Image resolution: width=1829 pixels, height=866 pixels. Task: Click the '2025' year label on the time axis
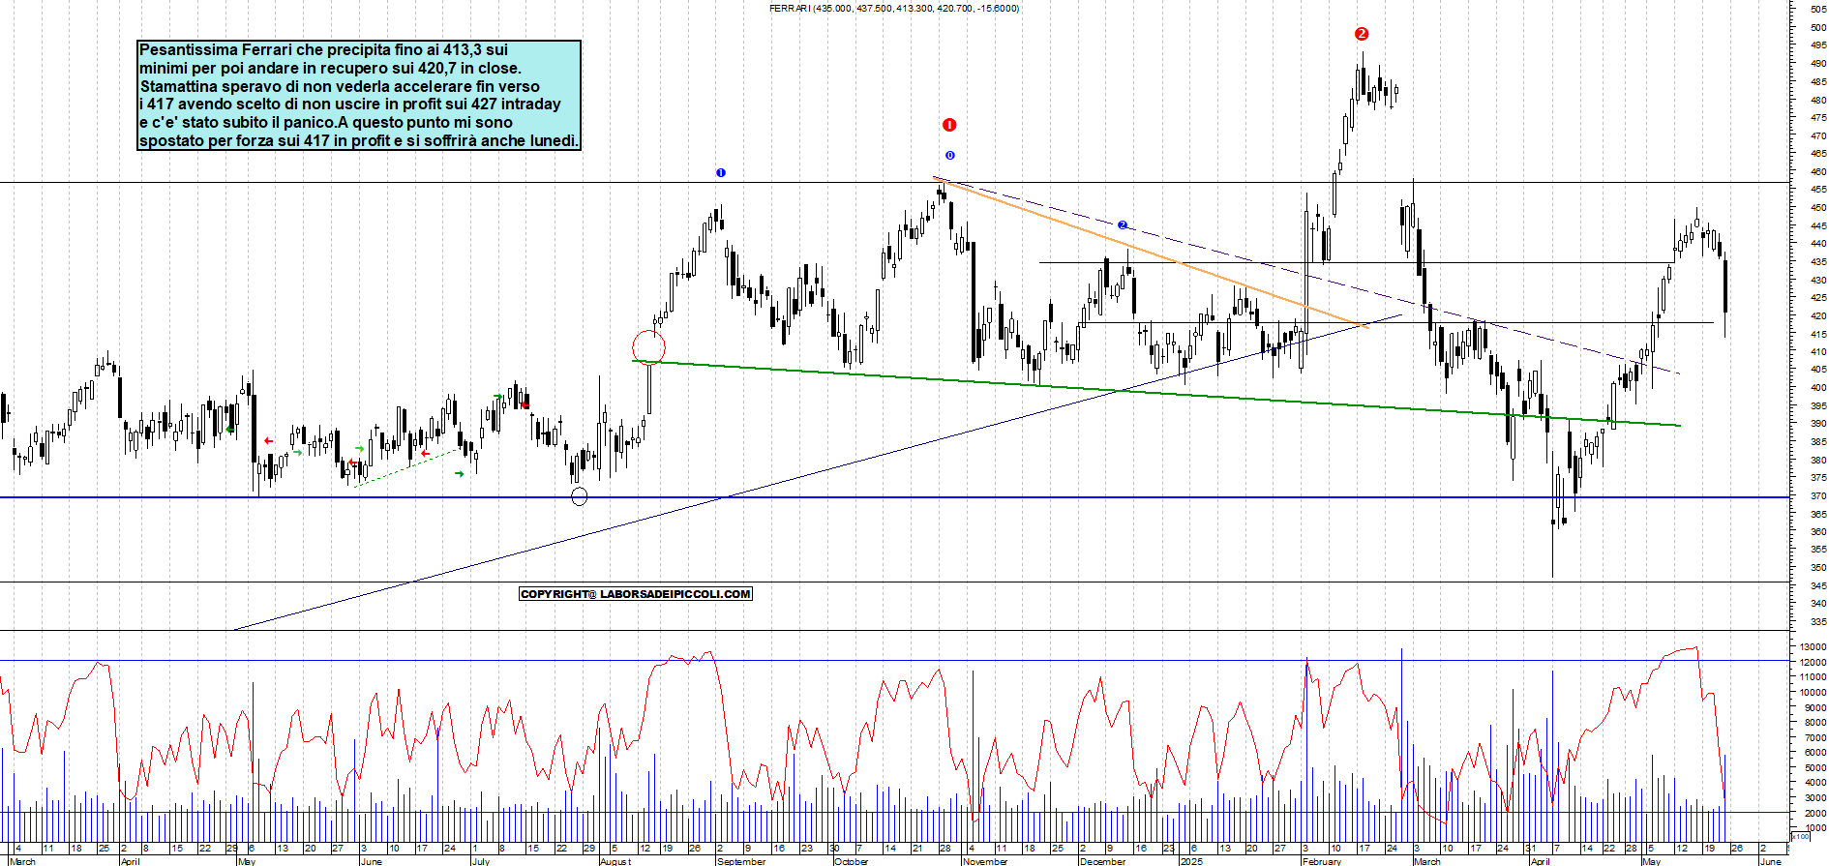point(1191,861)
